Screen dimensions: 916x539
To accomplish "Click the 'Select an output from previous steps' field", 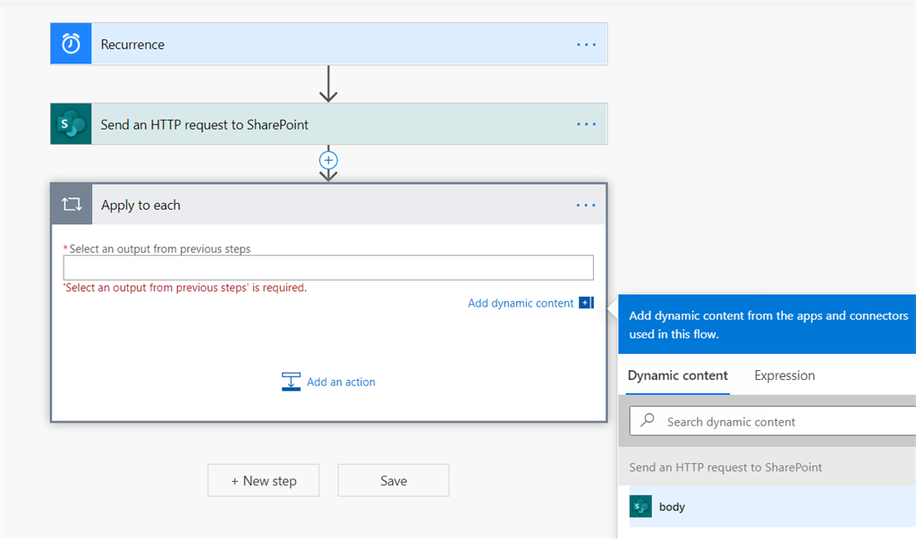I will coord(327,267).
